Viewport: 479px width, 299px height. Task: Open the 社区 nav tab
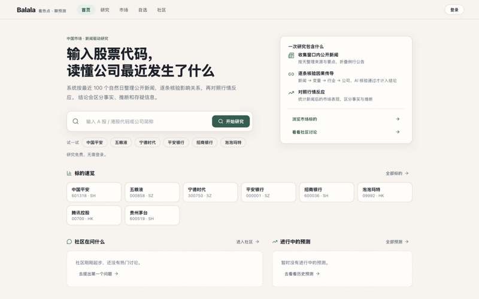click(x=162, y=10)
